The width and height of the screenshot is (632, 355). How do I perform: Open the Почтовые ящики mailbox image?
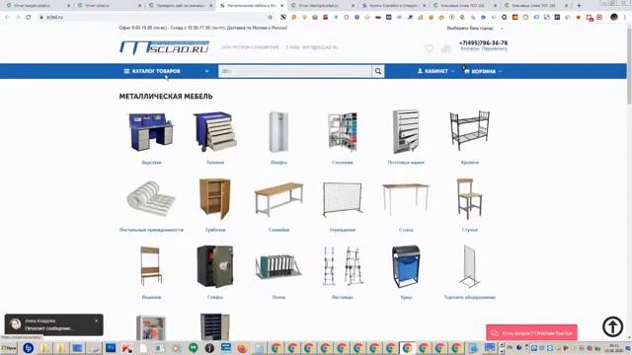(x=406, y=131)
